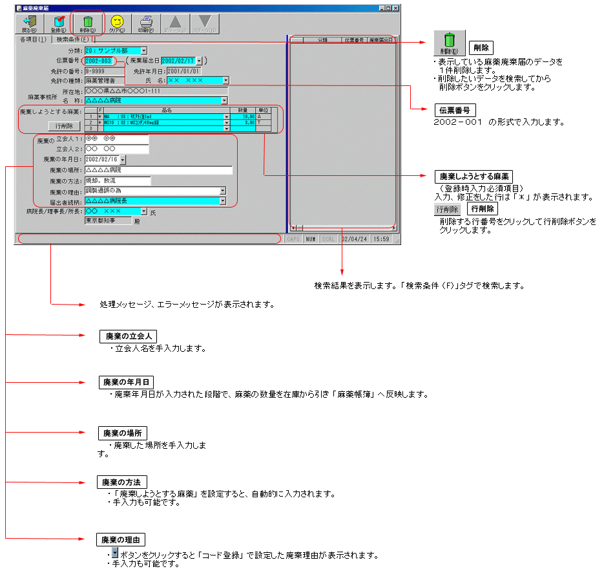The image size is (604, 571).
Task: Click the 東京都知事 field
Action: [108, 221]
